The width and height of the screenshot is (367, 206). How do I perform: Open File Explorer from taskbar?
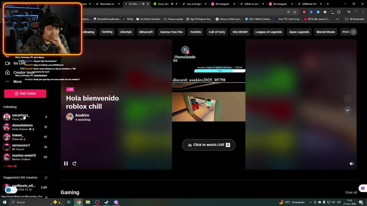pos(88,202)
